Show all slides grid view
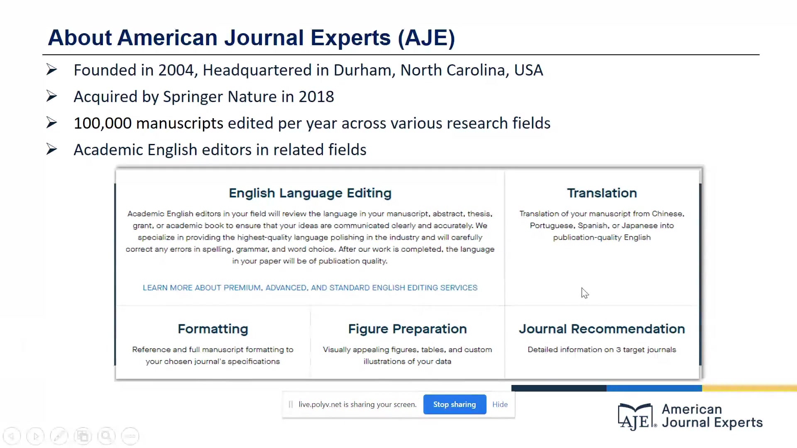This screenshot has width=797, height=448. 83,436
